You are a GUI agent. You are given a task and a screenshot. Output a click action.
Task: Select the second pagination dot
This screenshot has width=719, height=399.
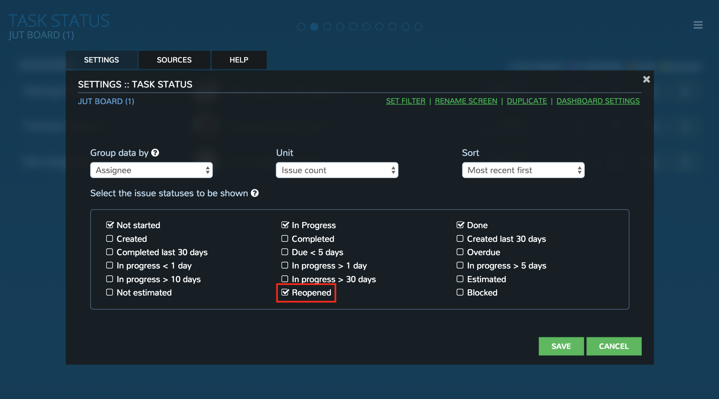(x=314, y=27)
